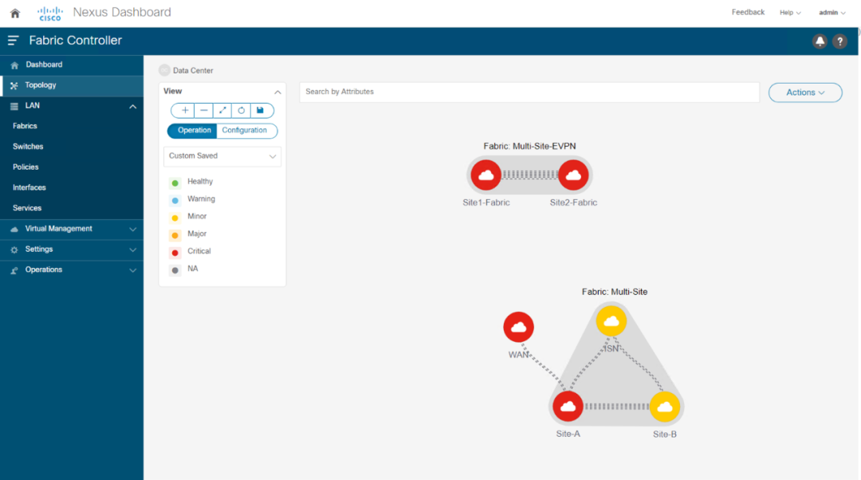Click the green Healthy legend dot
Image resolution: width=861 pixels, height=480 pixels.
(x=175, y=183)
